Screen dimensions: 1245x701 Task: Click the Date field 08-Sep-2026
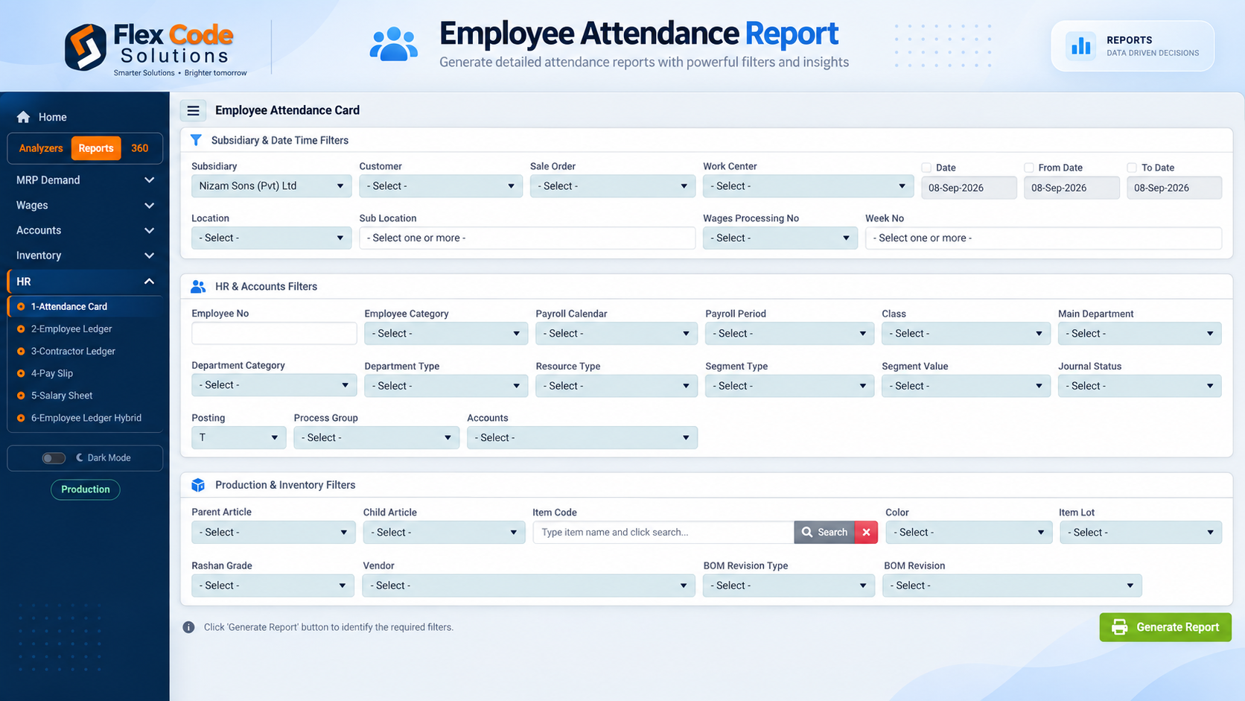pyautogui.click(x=969, y=188)
